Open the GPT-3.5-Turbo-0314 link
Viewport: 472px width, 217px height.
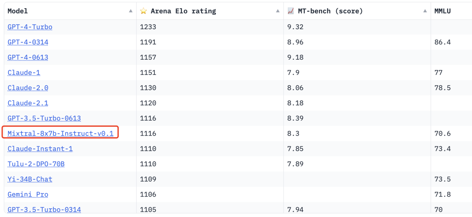tap(44, 210)
